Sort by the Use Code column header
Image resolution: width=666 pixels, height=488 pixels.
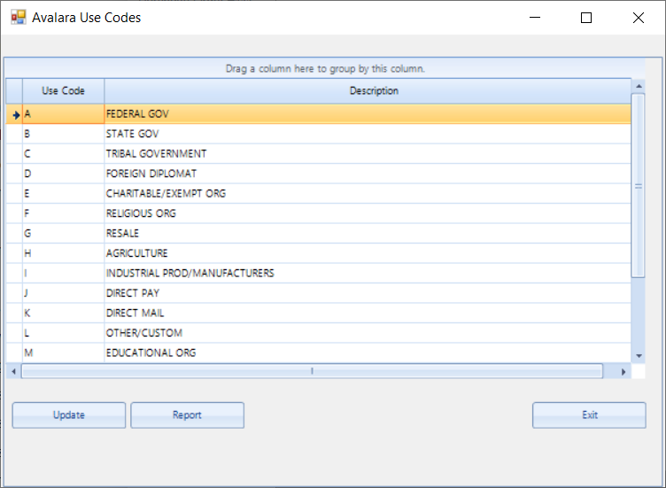click(x=63, y=91)
